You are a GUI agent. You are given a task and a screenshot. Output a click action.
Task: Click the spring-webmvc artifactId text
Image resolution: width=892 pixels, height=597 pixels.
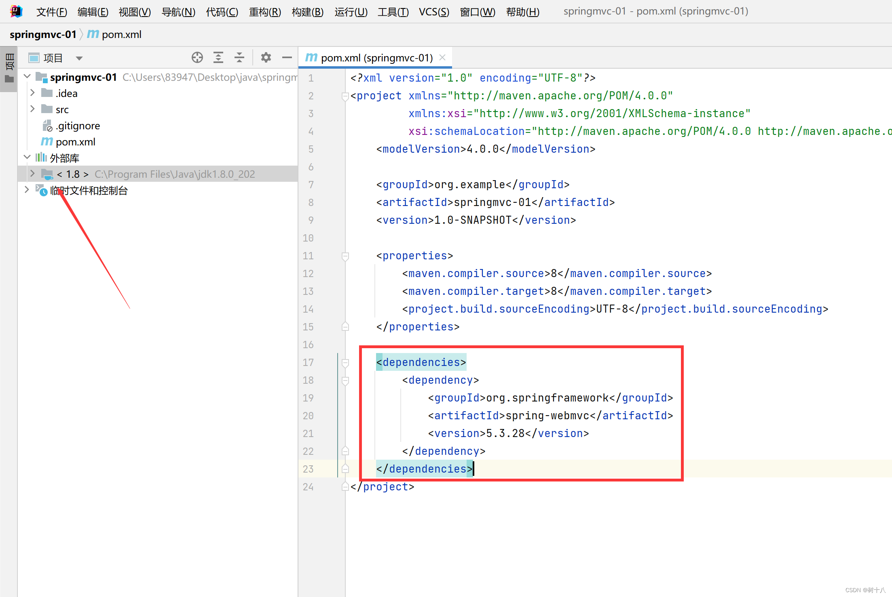click(x=547, y=416)
